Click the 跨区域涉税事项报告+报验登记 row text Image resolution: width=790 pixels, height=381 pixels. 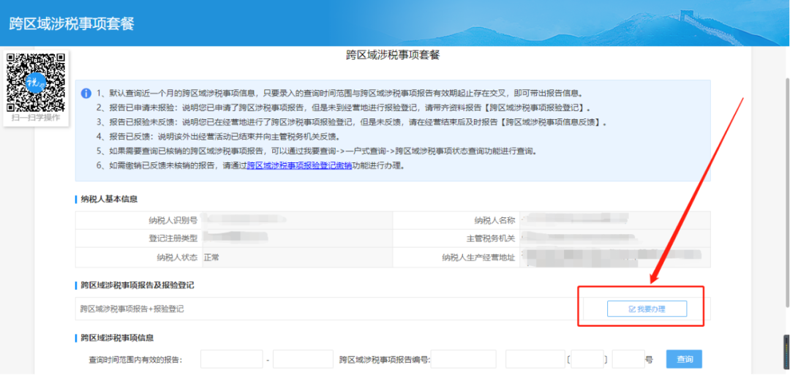pyautogui.click(x=132, y=309)
